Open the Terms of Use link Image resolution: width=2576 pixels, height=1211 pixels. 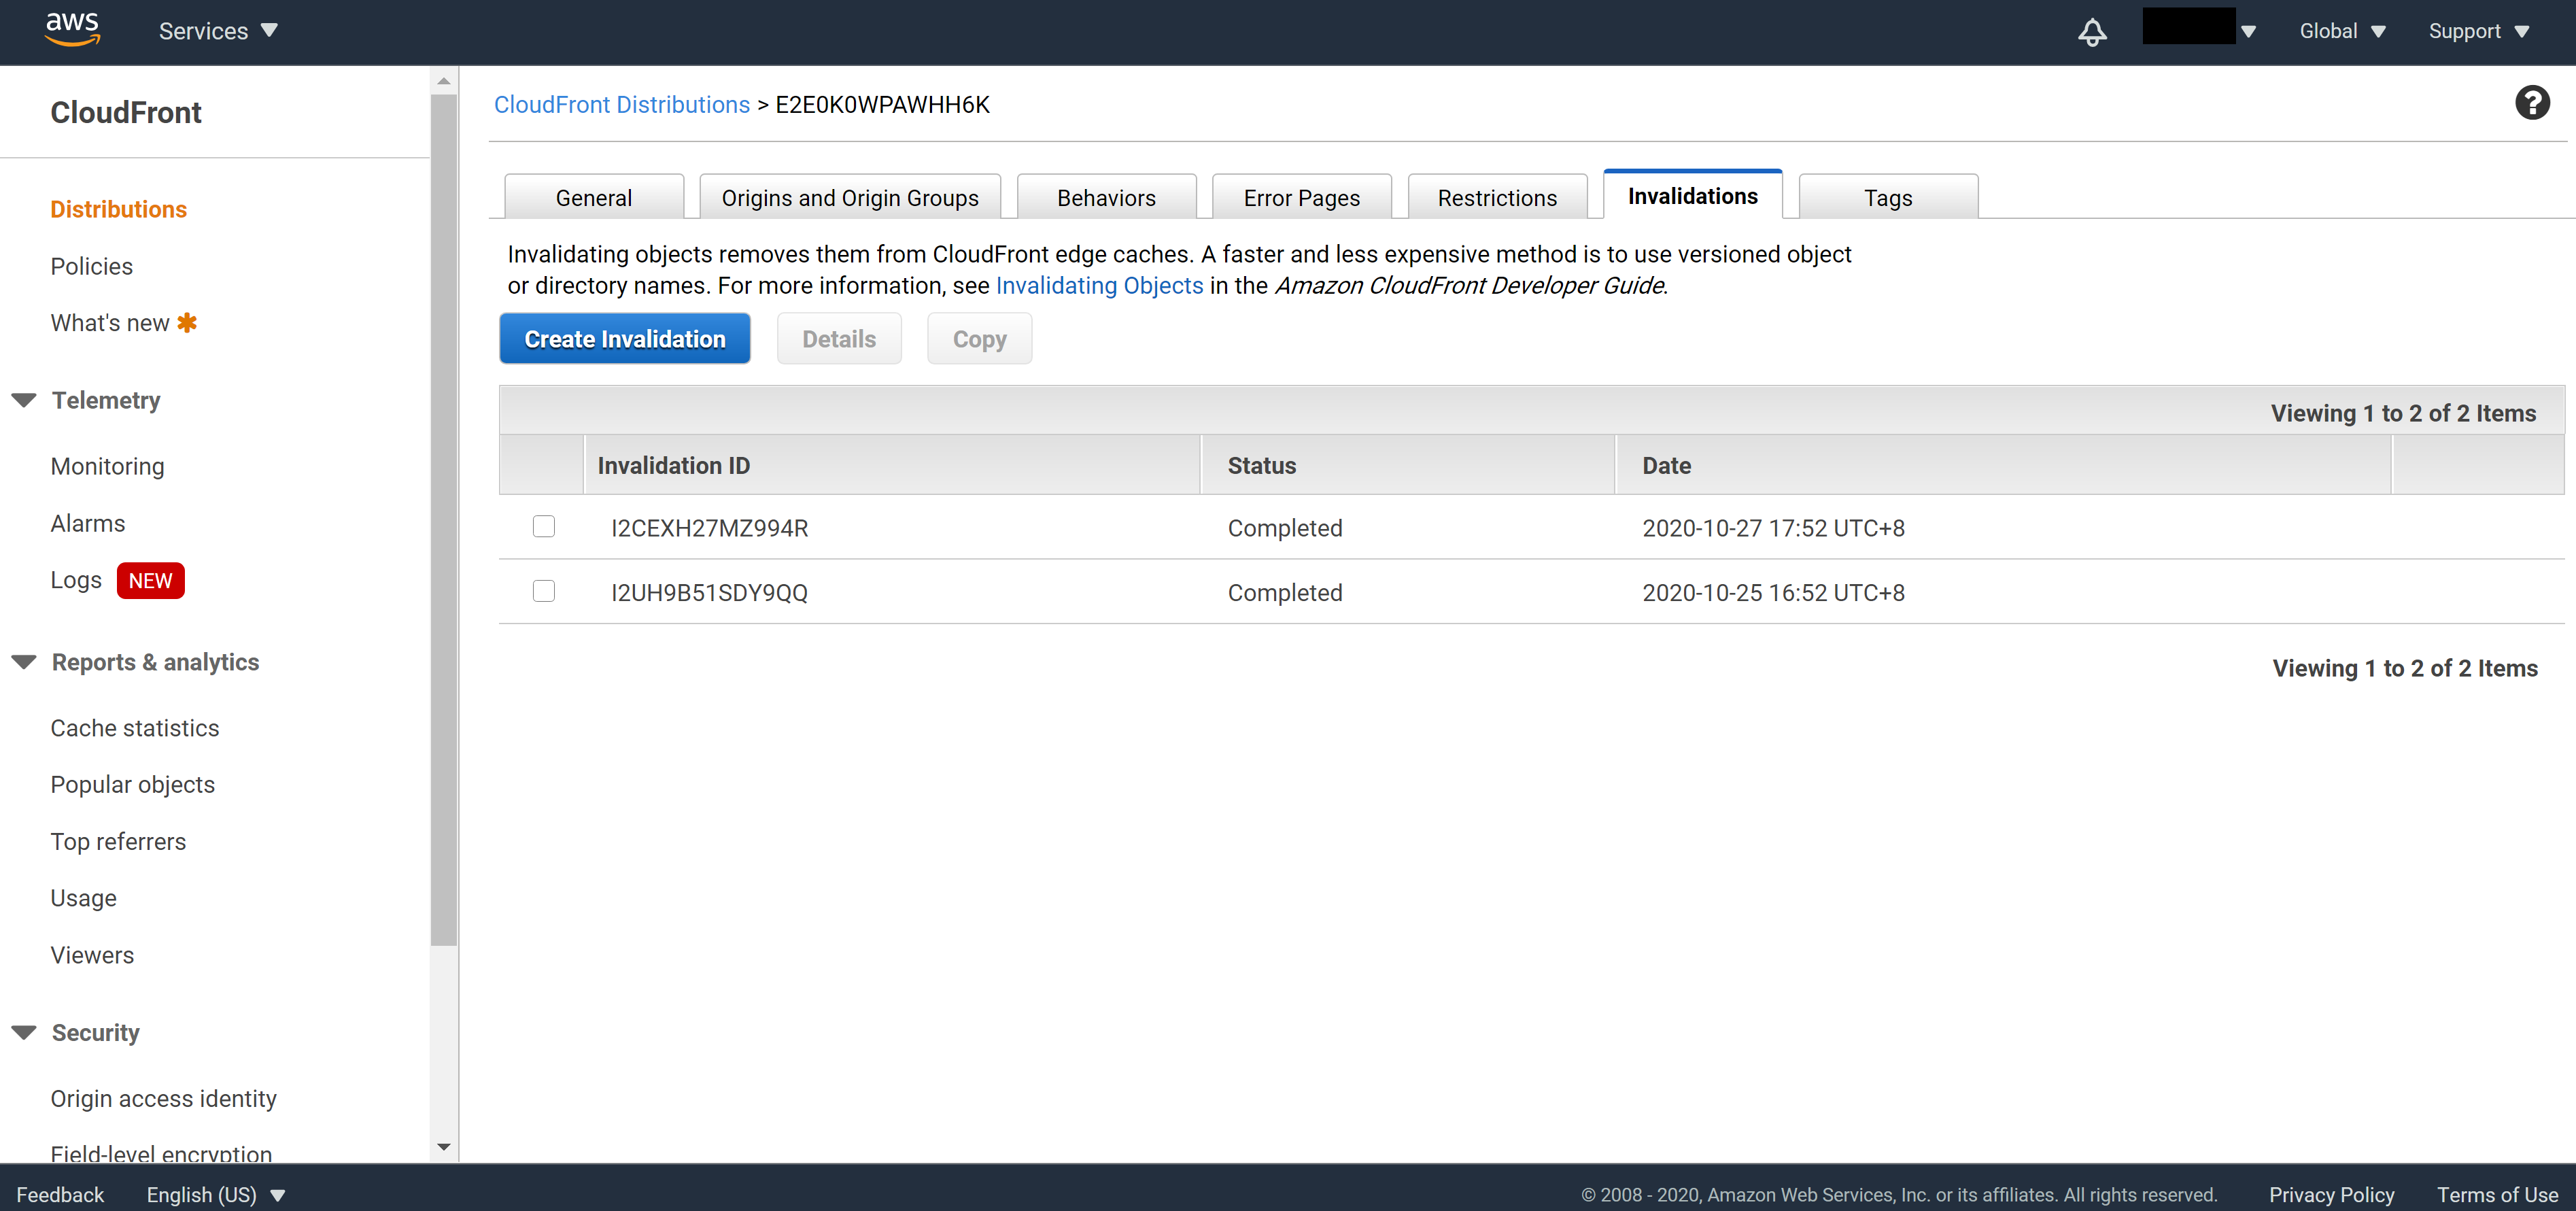tap(2497, 1194)
